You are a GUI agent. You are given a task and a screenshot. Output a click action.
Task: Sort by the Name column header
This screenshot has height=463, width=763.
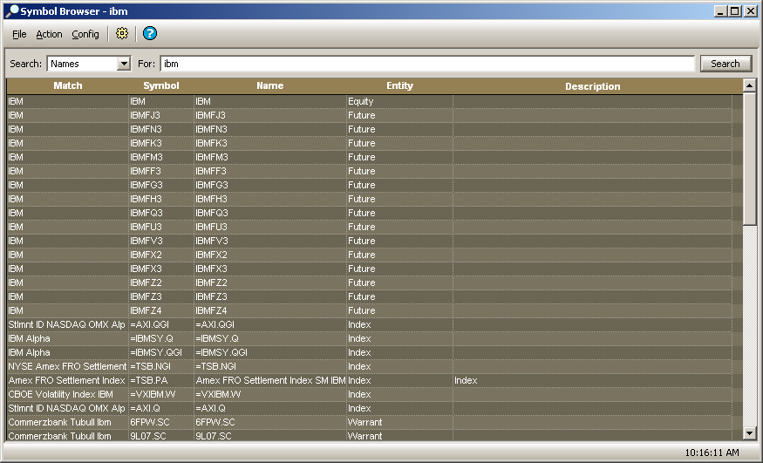270,85
